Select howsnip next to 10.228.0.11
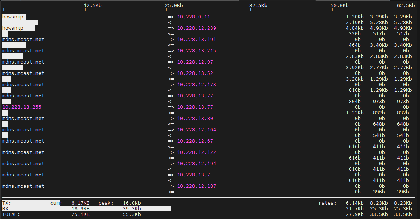 (13, 17)
